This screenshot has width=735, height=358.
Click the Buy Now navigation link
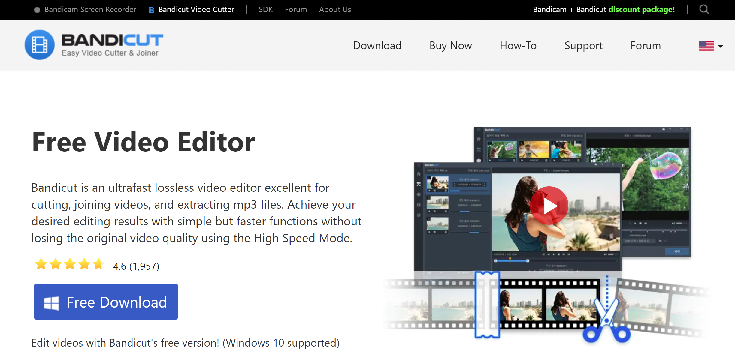(x=450, y=45)
